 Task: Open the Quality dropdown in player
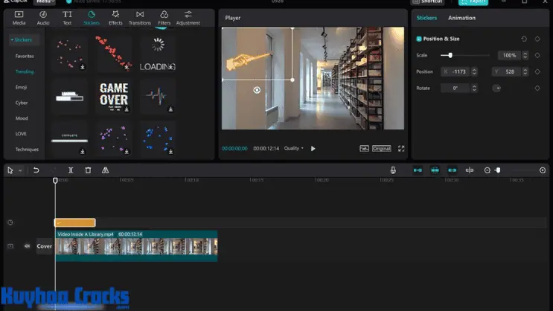click(294, 149)
